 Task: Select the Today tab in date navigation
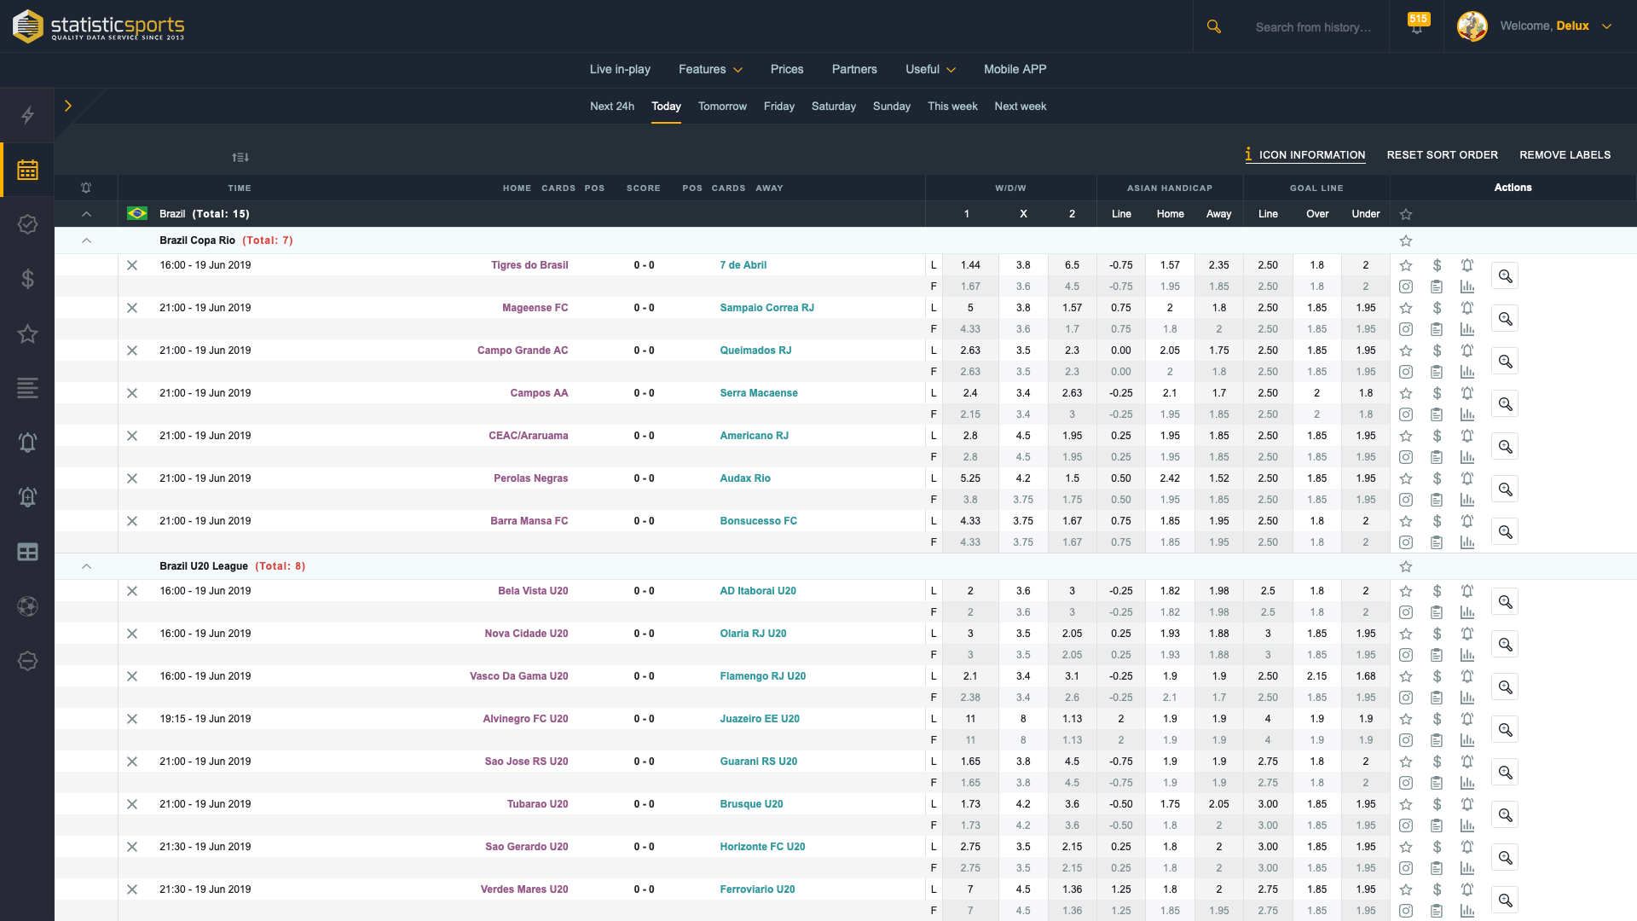click(666, 106)
